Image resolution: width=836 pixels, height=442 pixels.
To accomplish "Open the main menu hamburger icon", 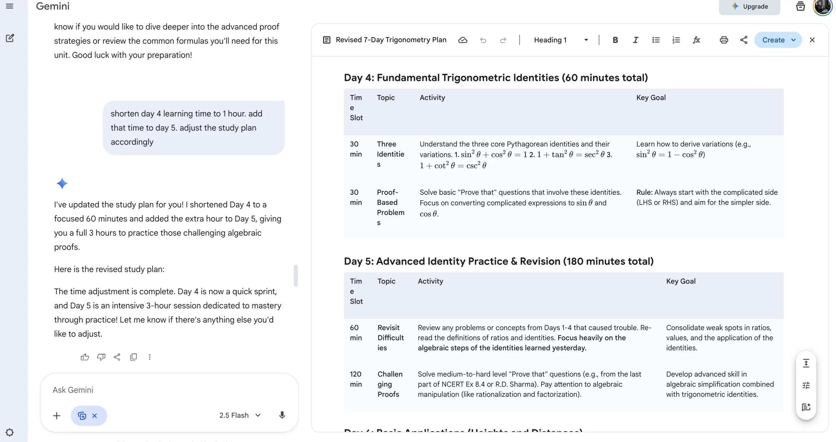I will point(10,6).
